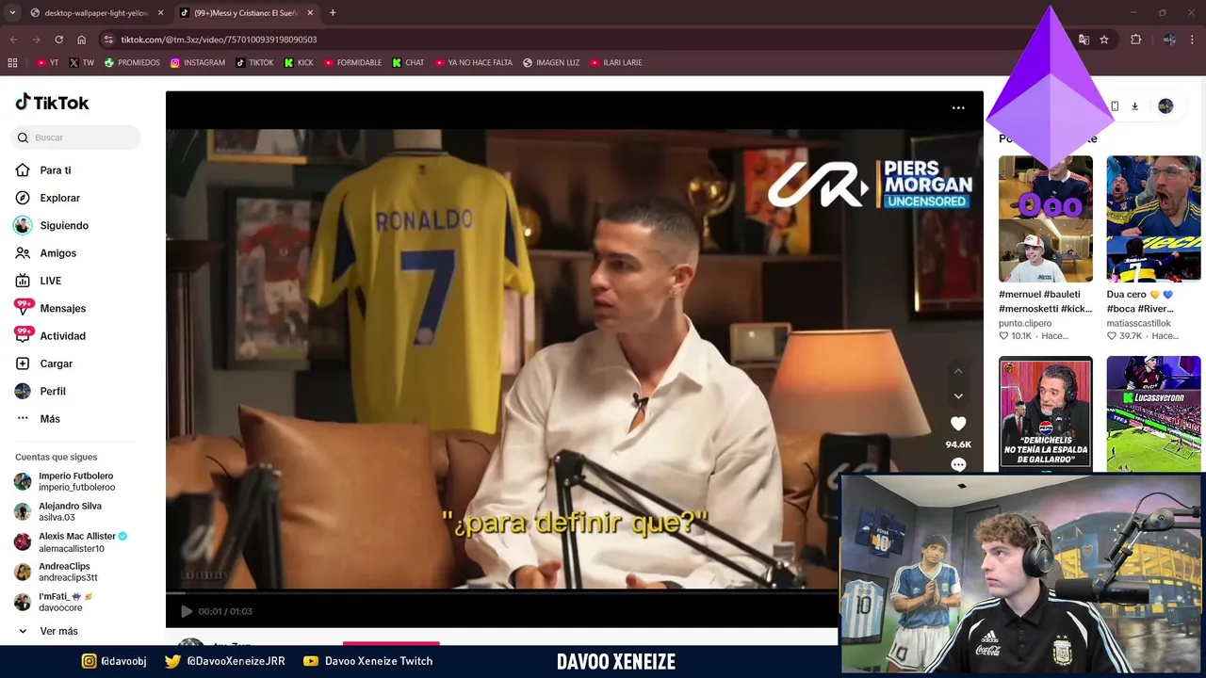Image resolution: width=1206 pixels, height=678 pixels.
Task: Open IMAGEN LUZ bookmark
Action: tap(551, 63)
